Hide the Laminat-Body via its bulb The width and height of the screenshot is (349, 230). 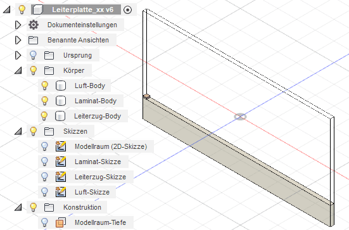(x=45, y=101)
